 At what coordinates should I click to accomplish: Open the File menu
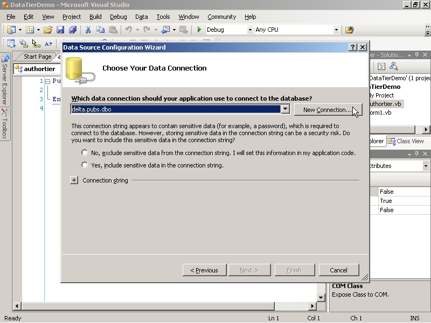tap(11, 17)
